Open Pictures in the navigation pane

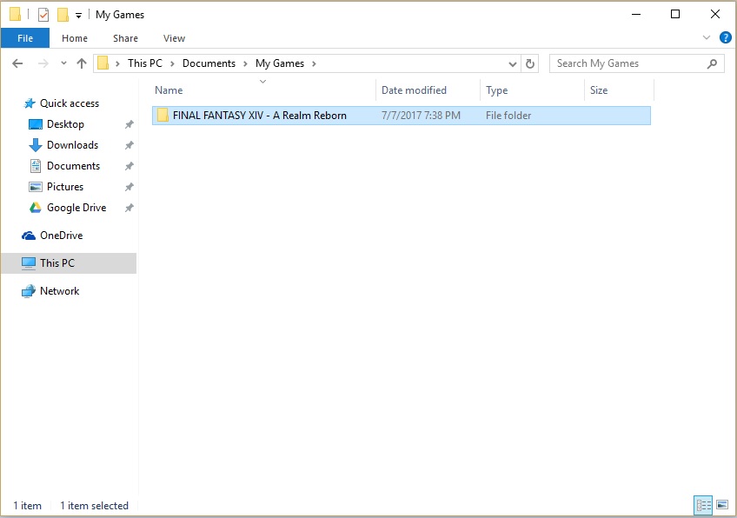pyautogui.click(x=65, y=187)
